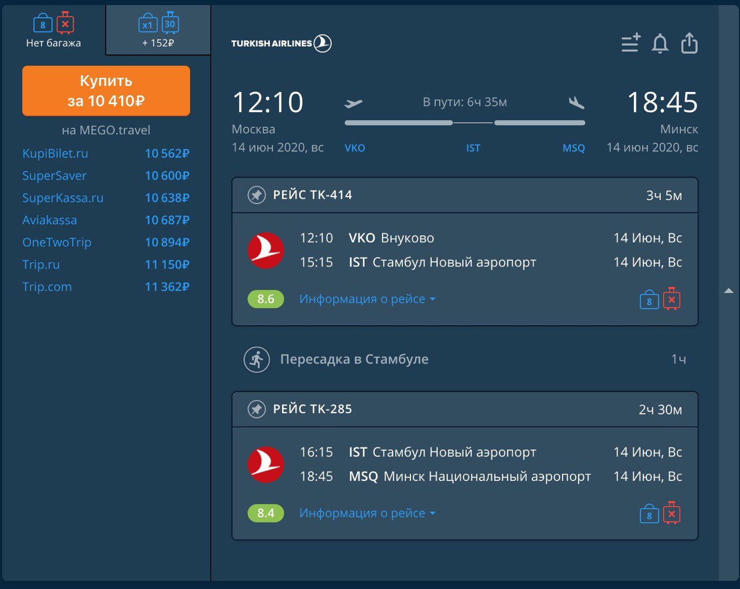
Task: Click the takeoff plane icon
Action: click(x=353, y=103)
